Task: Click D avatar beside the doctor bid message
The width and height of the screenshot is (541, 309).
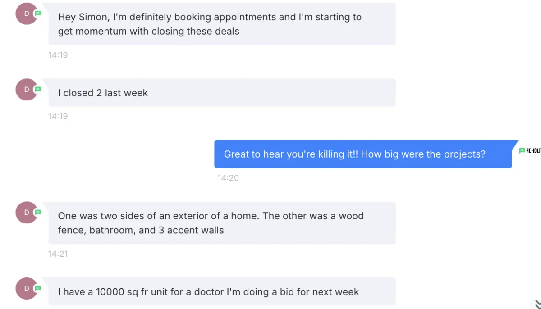Action: 26,288
